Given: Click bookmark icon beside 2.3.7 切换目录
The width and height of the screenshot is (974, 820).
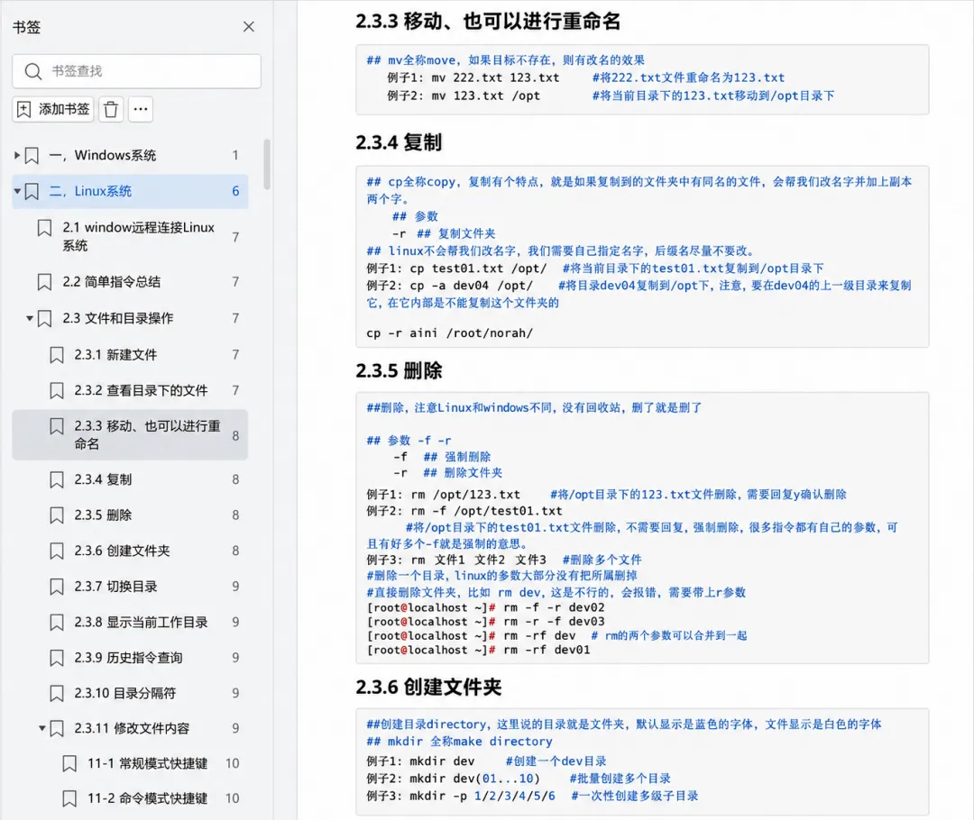Looking at the screenshot, I should coord(57,587).
